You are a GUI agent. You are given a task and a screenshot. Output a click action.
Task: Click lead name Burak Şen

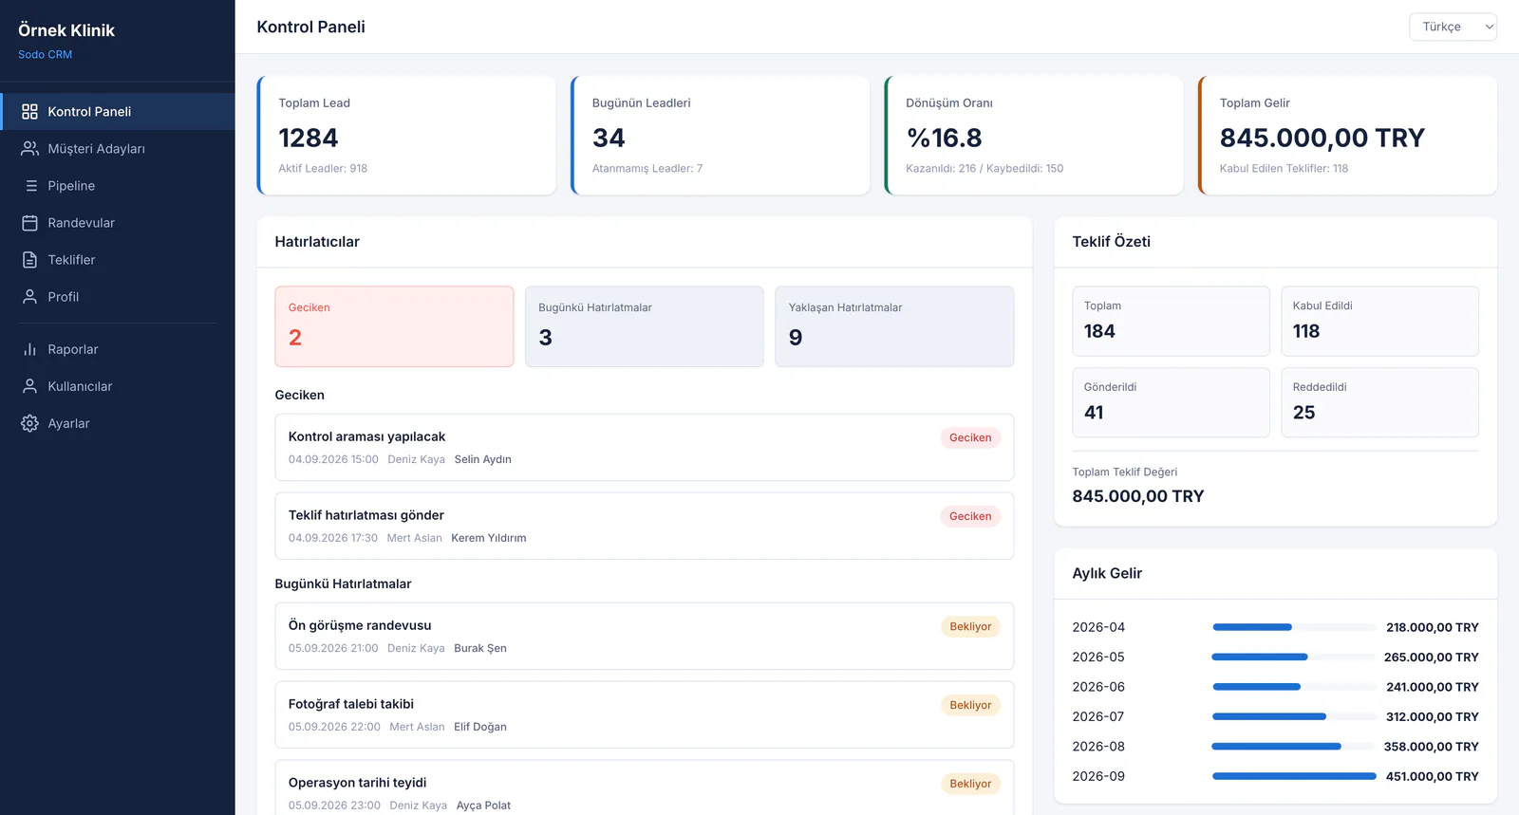point(480,648)
